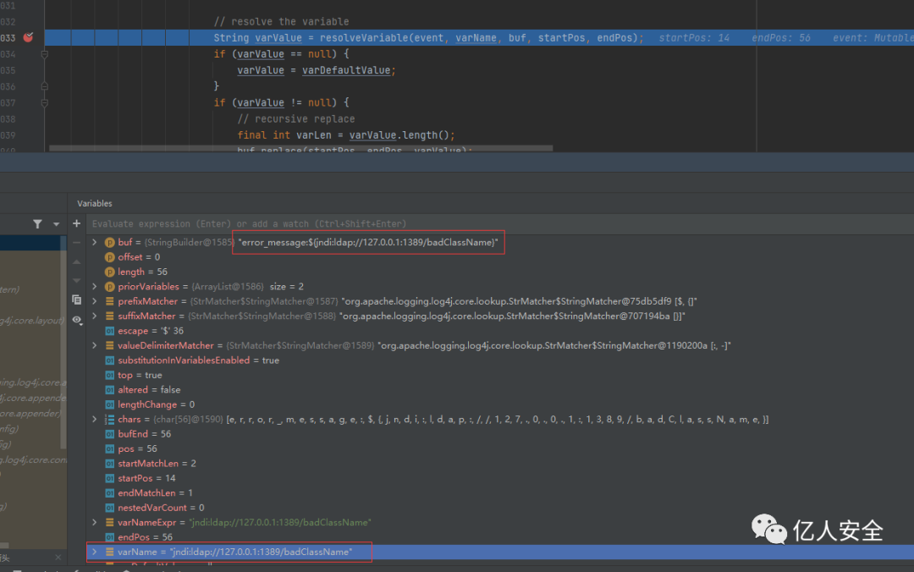Click the escape primitive icon
The height and width of the screenshot is (572, 914).
[x=109, y=331]
